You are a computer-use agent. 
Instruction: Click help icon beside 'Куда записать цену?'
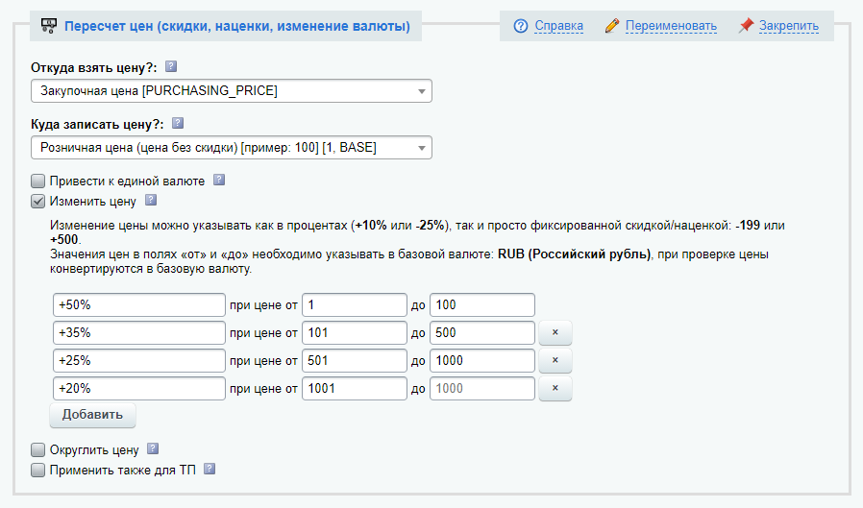coord(177,124)
